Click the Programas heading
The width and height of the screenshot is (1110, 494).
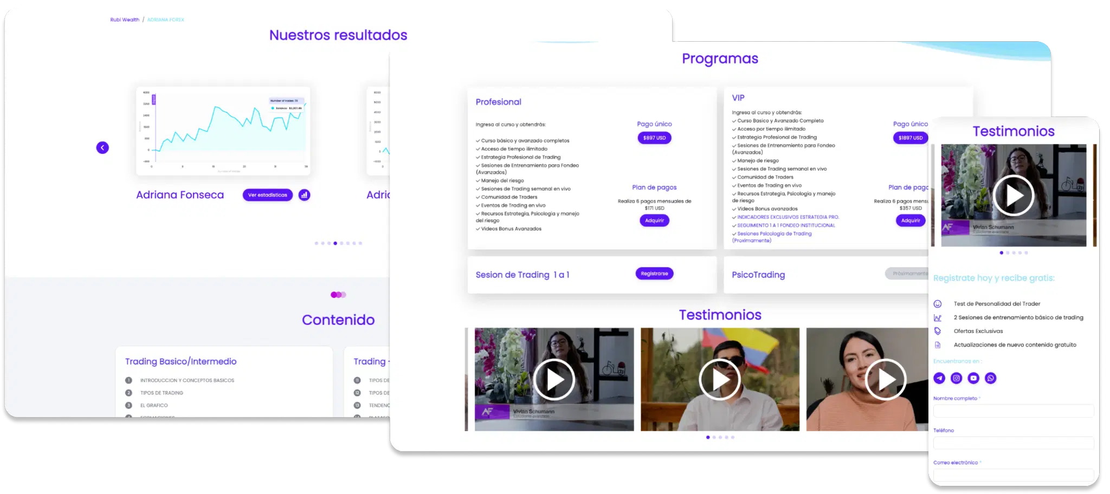(720, 58)
